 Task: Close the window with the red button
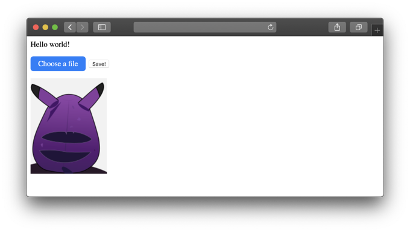point(36,27)
